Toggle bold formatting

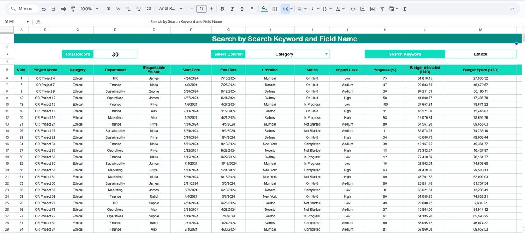(222, 9)
